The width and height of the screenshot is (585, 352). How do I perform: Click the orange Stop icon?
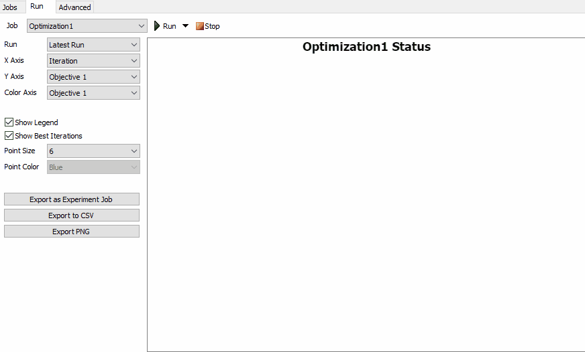(200, 26)
